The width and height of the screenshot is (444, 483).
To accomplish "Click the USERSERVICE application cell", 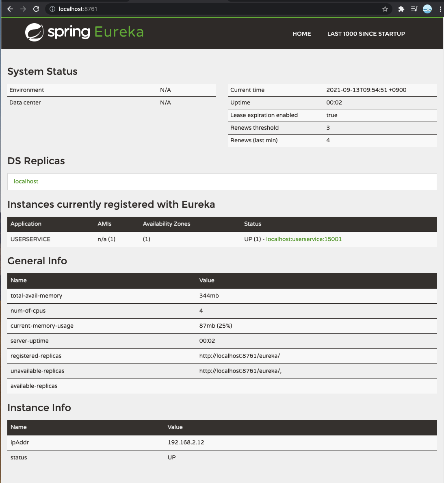I will point(30,239).
